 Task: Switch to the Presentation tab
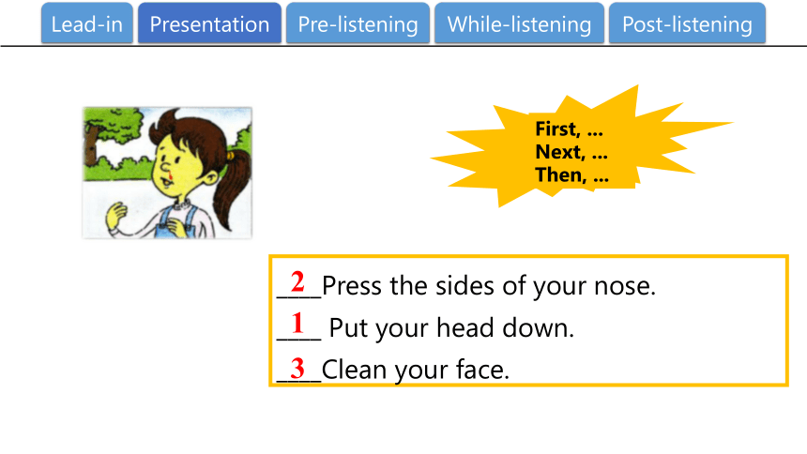tap(209, 23)
